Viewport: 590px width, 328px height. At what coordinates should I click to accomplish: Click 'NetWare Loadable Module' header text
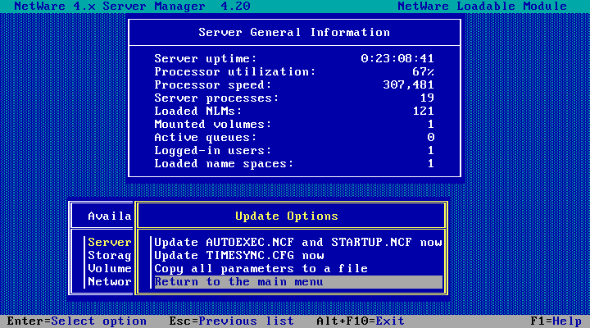click(x=482, y=6)
